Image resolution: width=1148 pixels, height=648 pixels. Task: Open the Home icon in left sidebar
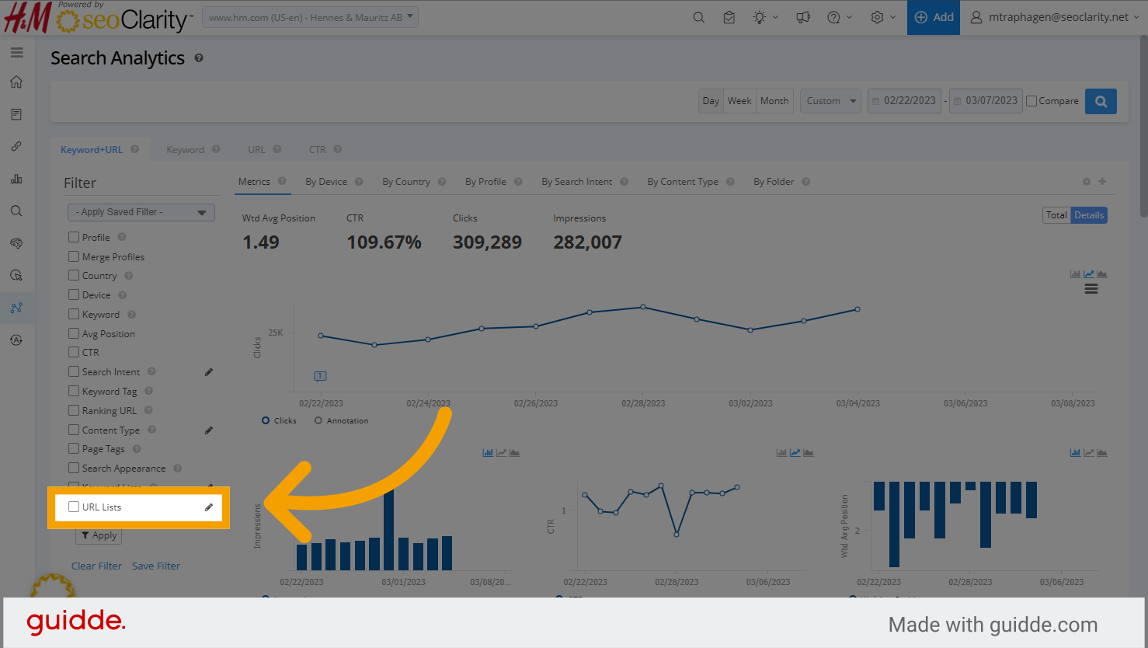tap(16, 82)
